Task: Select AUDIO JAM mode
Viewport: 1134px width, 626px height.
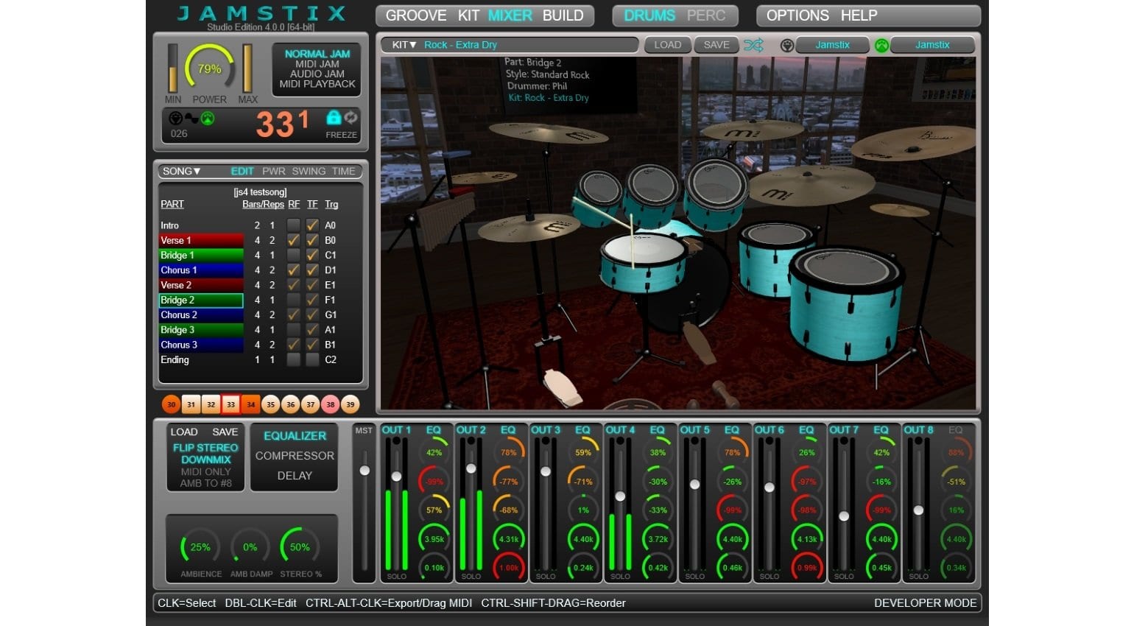Action: coord(317,74)
